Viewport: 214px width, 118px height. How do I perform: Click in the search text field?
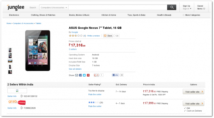[x=117, y=7]
